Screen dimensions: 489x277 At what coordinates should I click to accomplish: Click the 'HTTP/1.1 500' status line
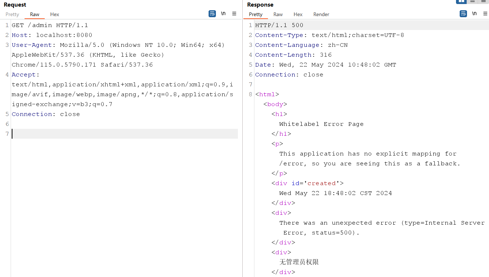pyautogui.click(x=279, y=25)
